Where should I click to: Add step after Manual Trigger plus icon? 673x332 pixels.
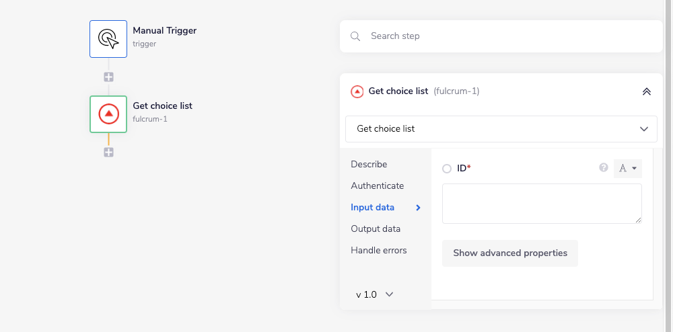(108, 77)
